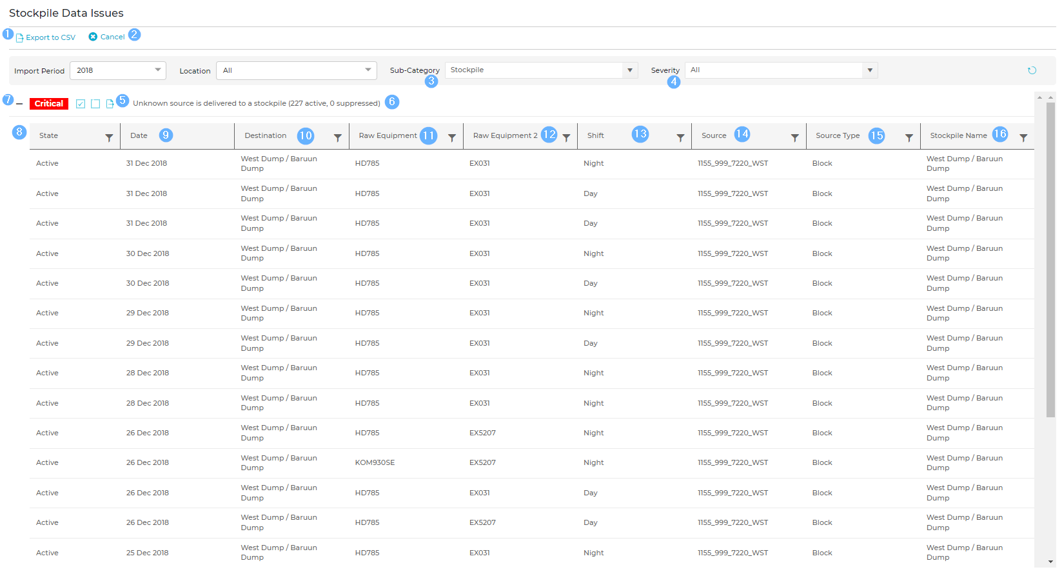Image resolution: width=1062 pixels, height=574 pixels.
Task: Click the export page icon beside Critical checkboxes
Action: click(x=110, y=104)
